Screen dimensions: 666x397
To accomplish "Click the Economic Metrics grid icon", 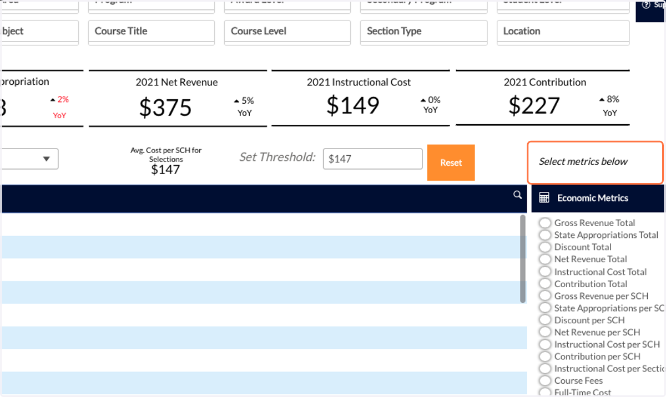I will pos(544,198).
